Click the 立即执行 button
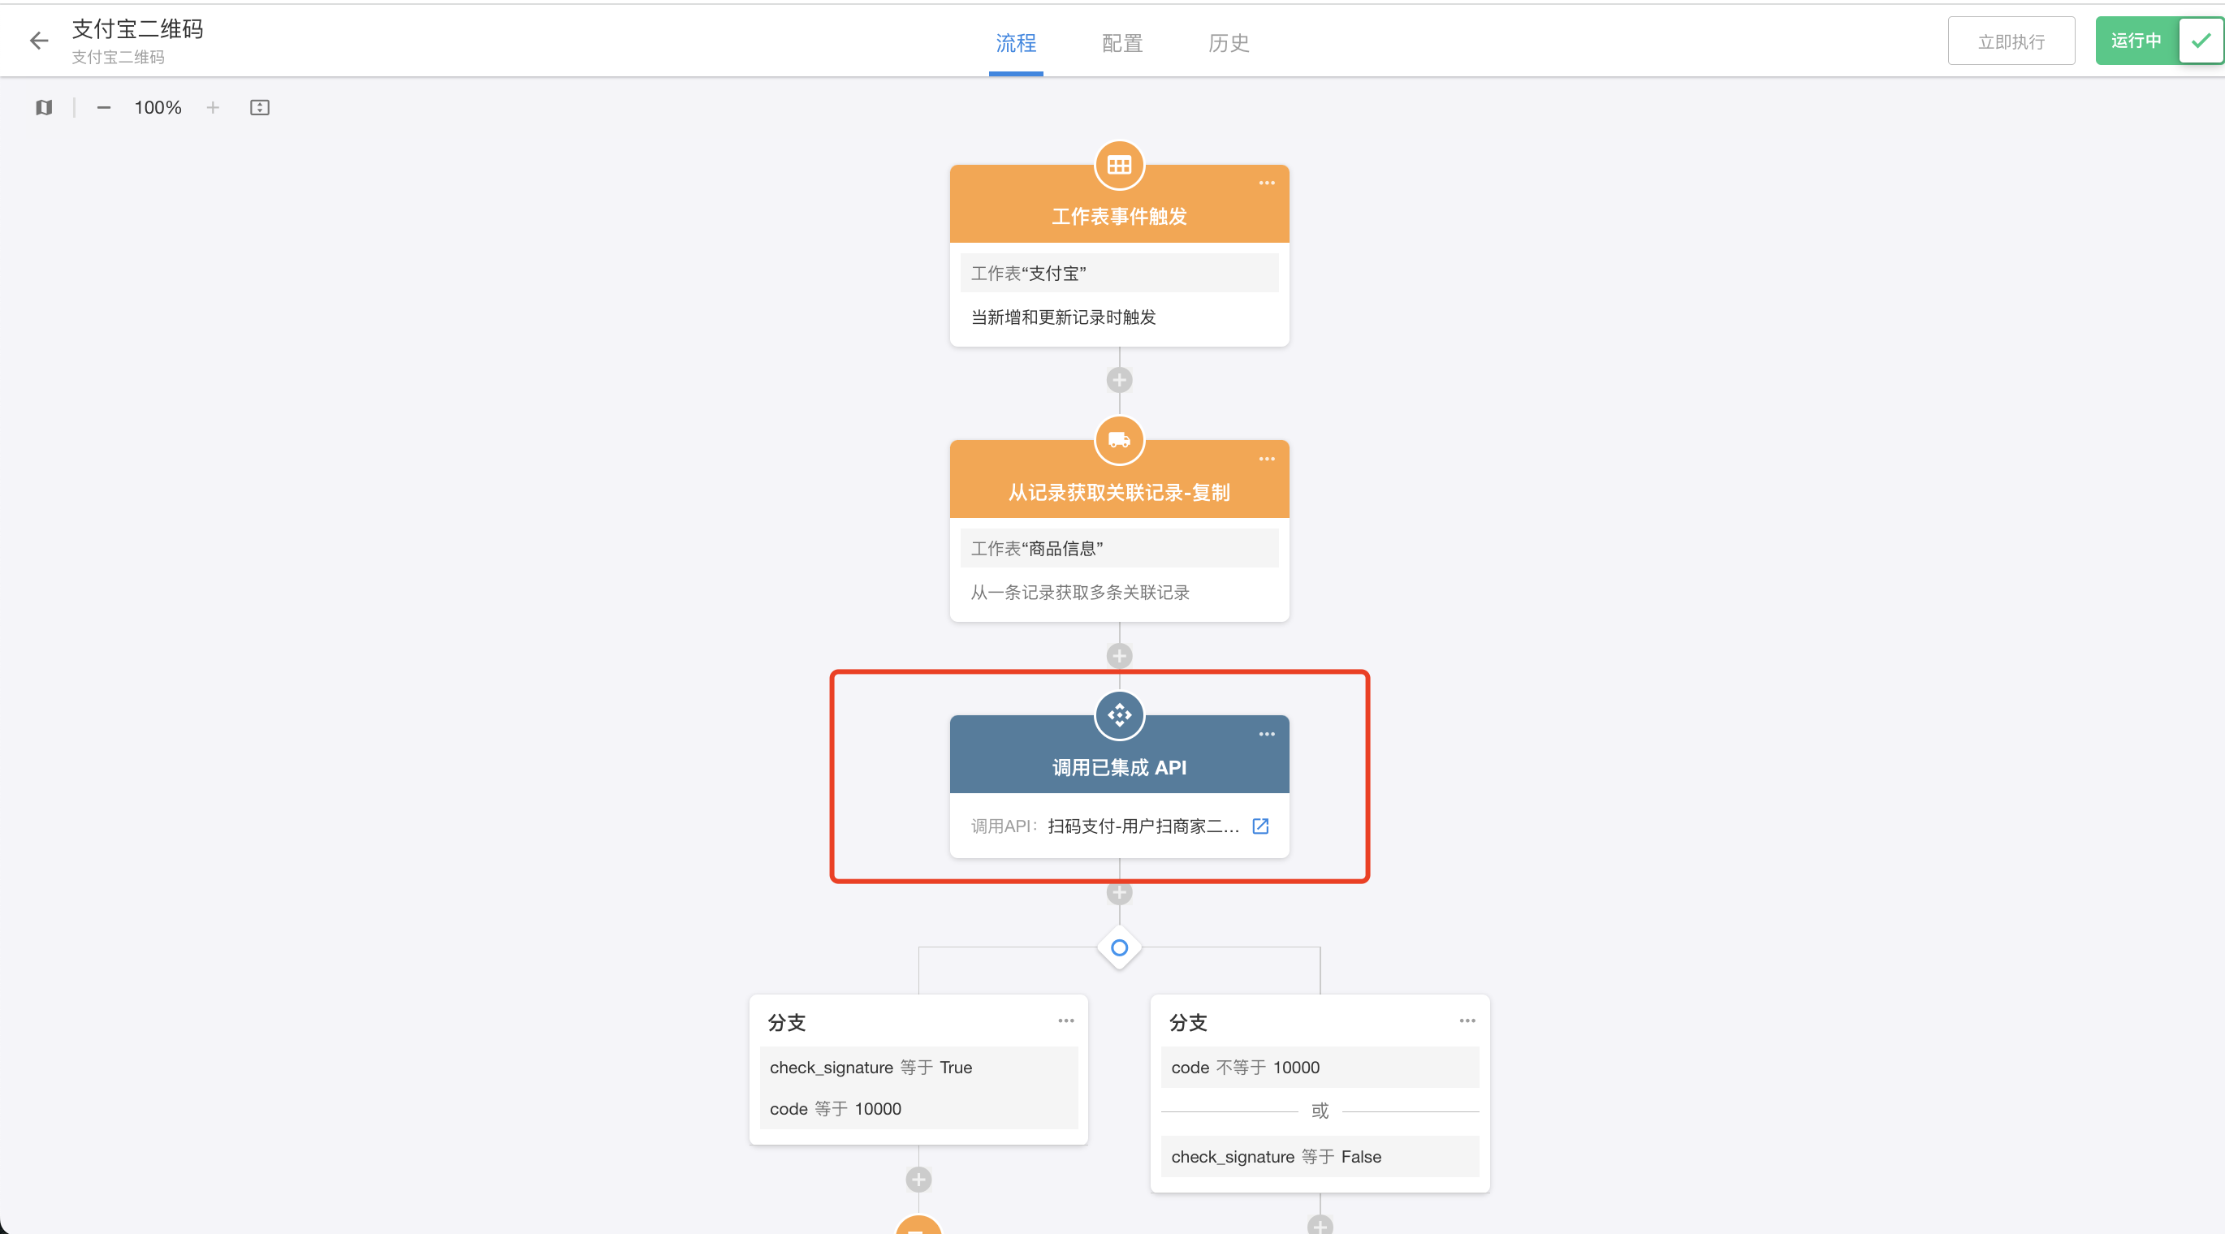 [2010, 41]
